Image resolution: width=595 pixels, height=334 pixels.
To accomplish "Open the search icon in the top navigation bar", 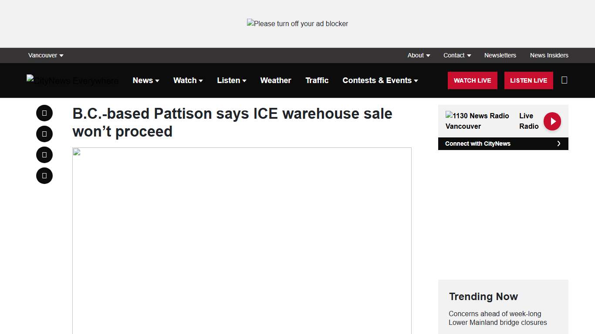I will 564,80.
